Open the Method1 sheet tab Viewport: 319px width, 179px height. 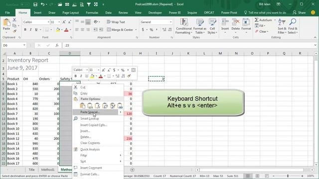point(48,170)
